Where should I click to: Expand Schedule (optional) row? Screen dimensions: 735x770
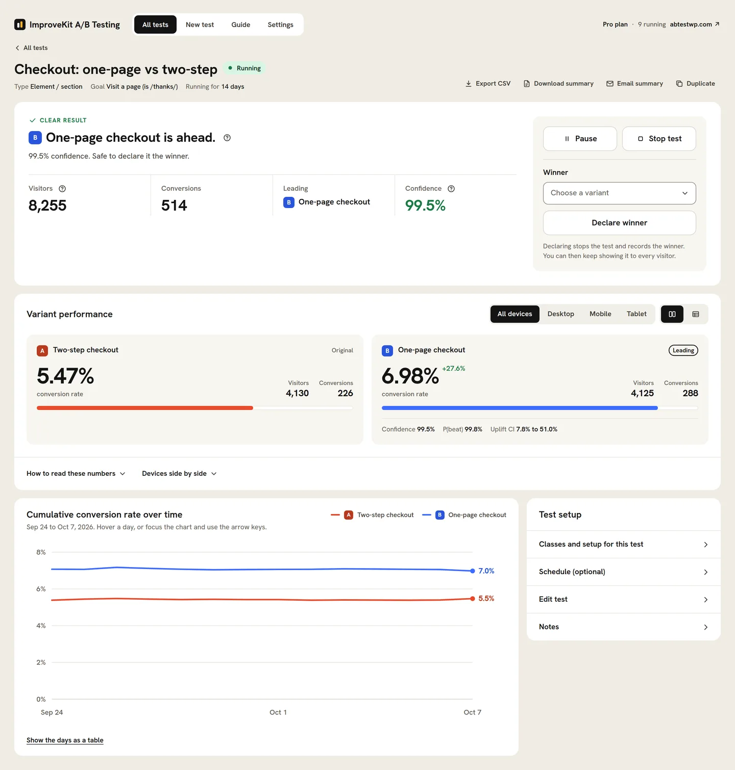pos(624,572)
